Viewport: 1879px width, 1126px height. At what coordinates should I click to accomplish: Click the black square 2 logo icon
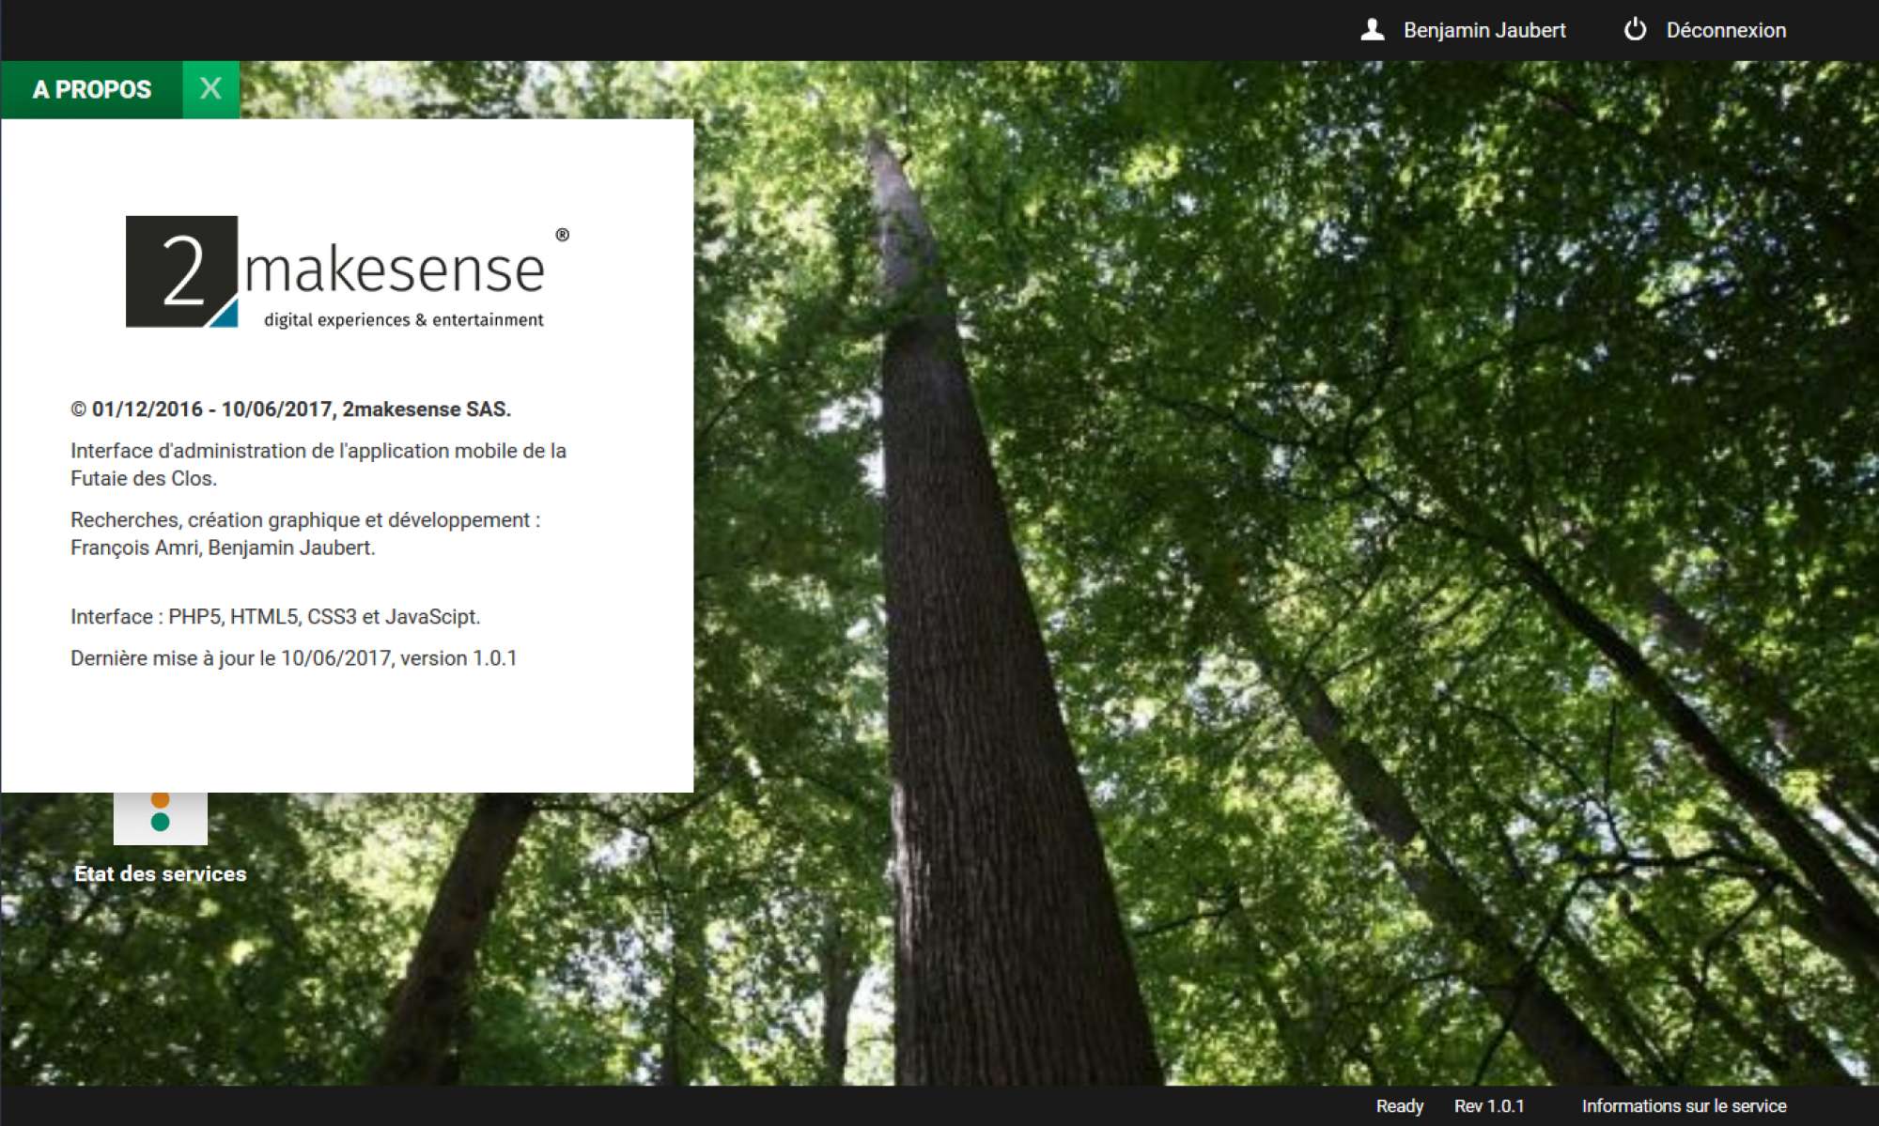tap(181, 271)
